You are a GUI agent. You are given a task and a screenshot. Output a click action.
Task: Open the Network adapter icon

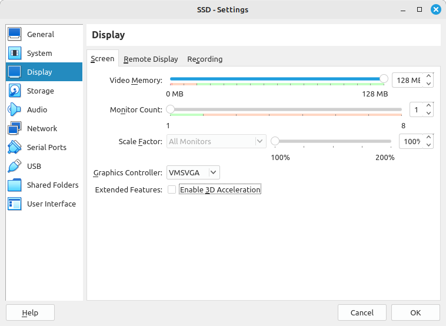[x=15, y=129]
